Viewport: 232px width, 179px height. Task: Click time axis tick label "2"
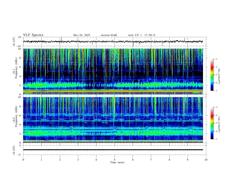click(60, 160)
